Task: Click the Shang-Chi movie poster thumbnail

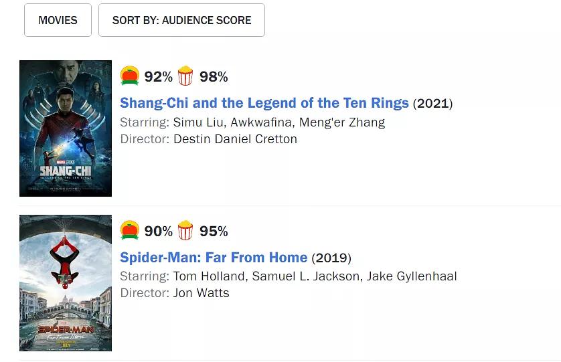Action: point(66,128)
